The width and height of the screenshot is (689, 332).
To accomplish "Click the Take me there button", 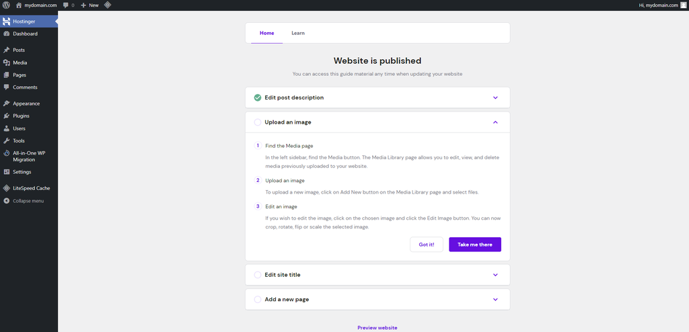I will [x=474, y=245].
